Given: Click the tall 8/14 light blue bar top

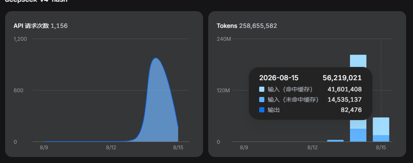Looking at the screenshot, I should tap(358, 60).
